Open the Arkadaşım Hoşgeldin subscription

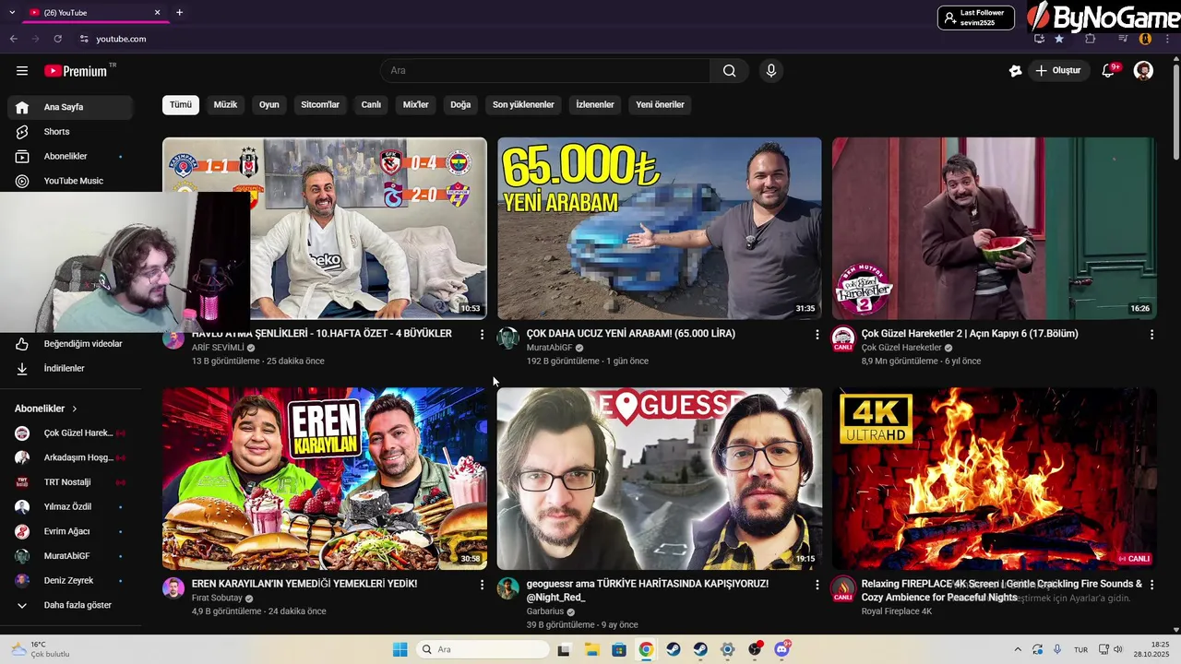(70, 458)
